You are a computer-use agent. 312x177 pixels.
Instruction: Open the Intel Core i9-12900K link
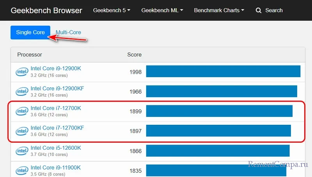coord(56,69)
